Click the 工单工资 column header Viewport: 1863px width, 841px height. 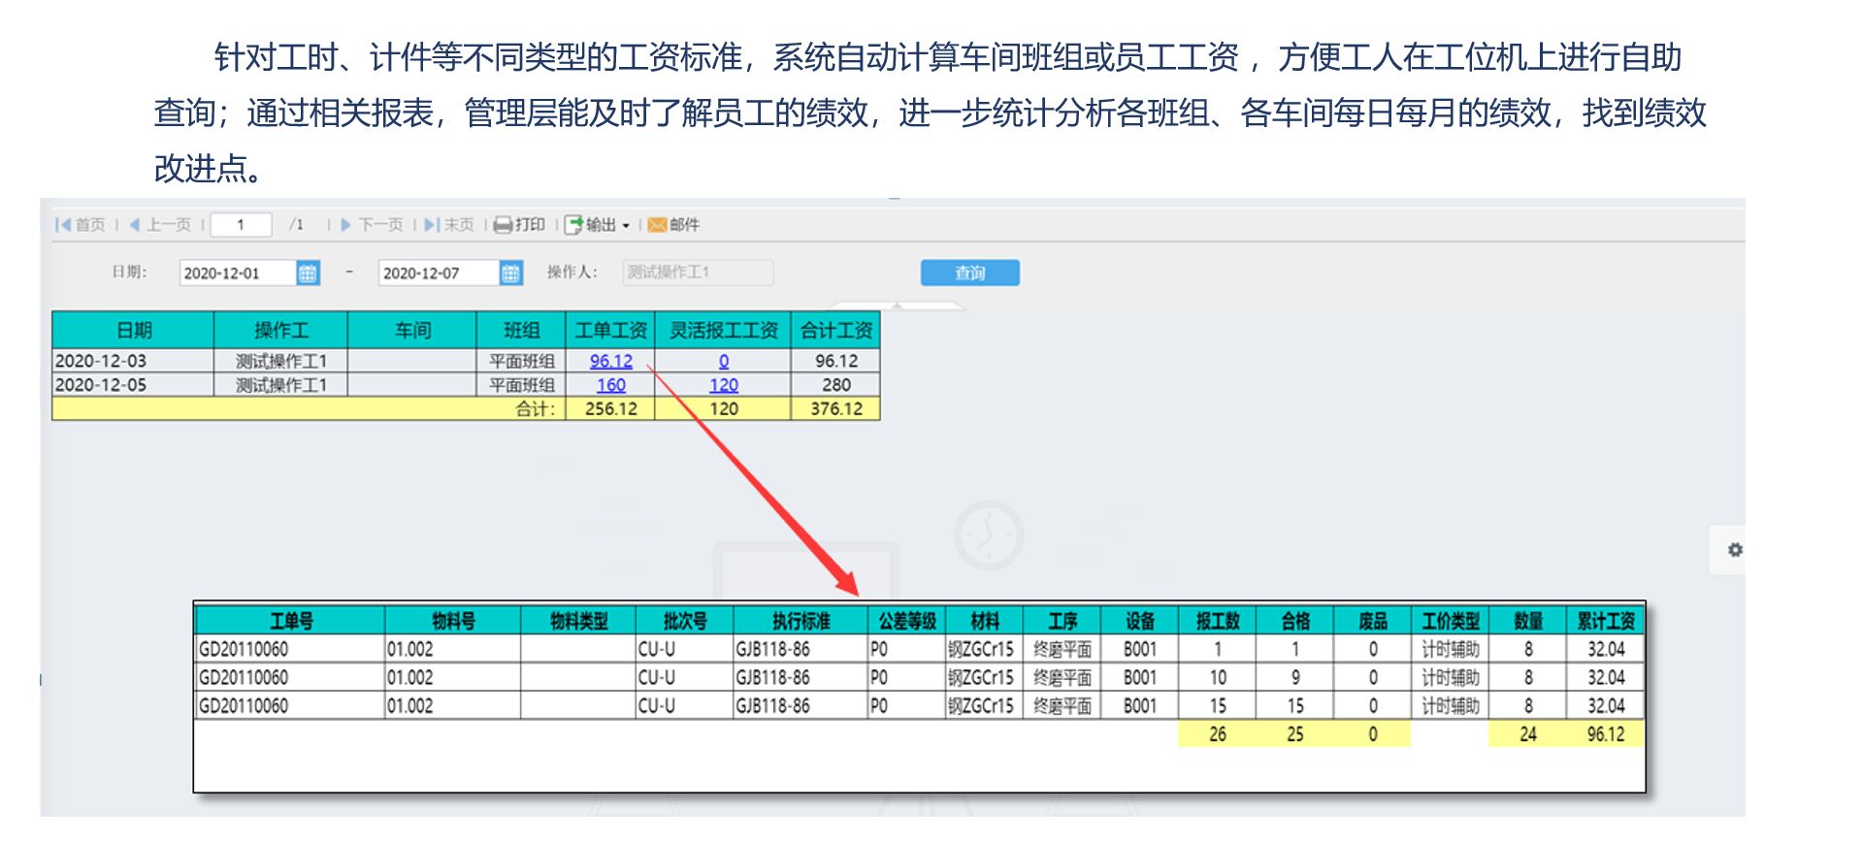(610, 330)
